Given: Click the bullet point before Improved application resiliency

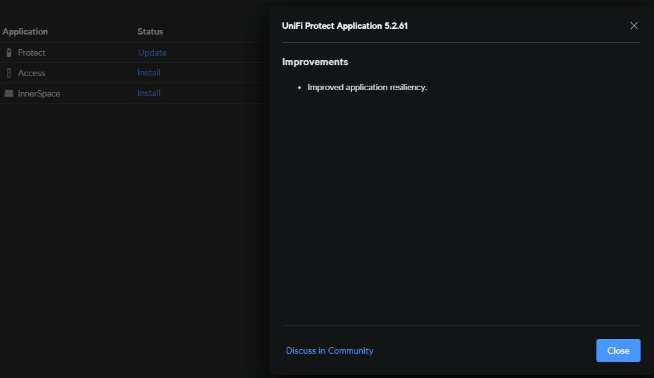Looking at the screenshot, I should click(x=299, y=87).
